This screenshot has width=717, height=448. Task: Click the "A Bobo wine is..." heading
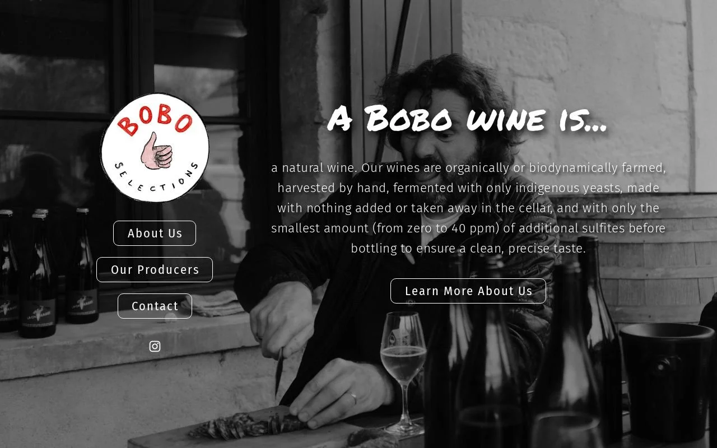(467, 118)
